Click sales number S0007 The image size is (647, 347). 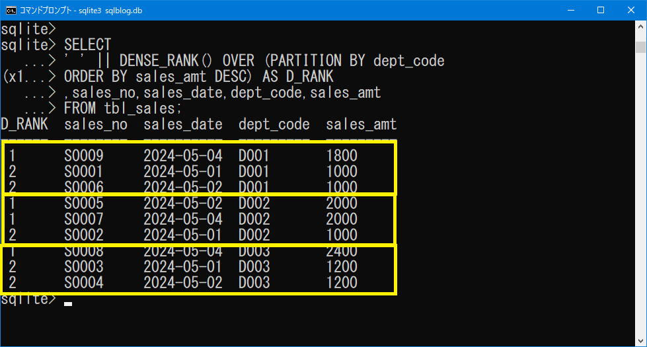(x=84, y=219)
